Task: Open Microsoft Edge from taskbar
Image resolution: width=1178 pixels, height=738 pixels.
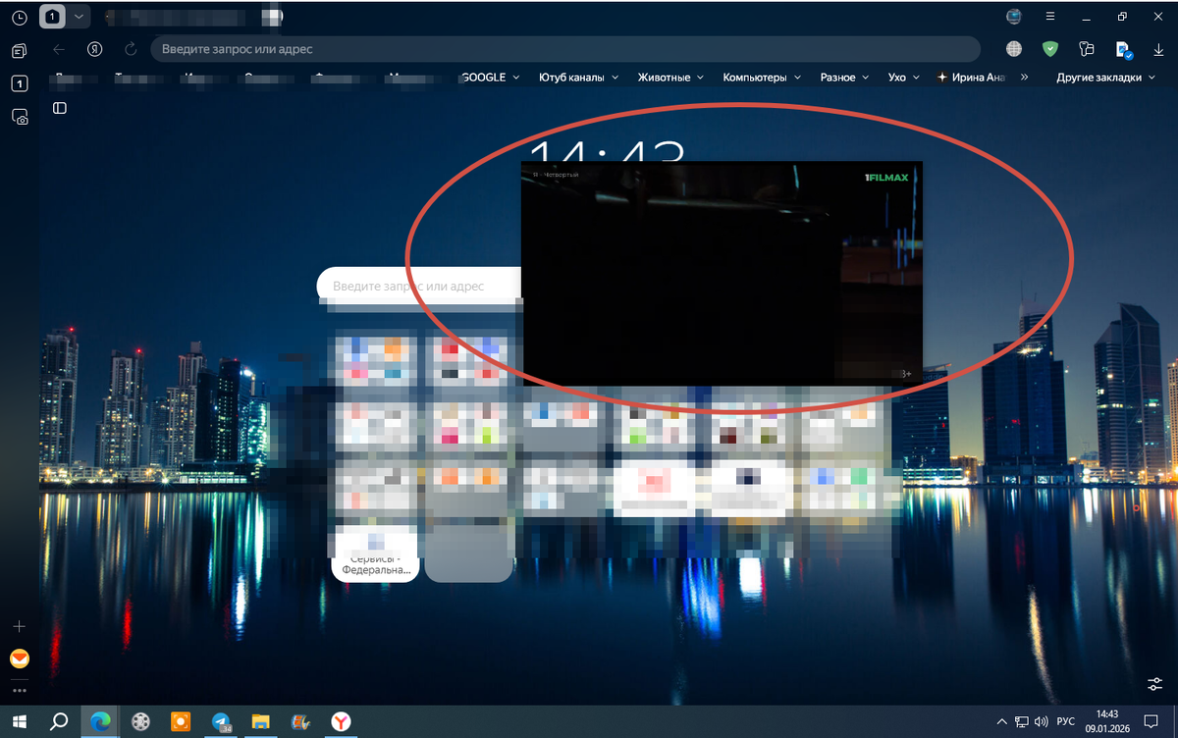Action: 100,721
